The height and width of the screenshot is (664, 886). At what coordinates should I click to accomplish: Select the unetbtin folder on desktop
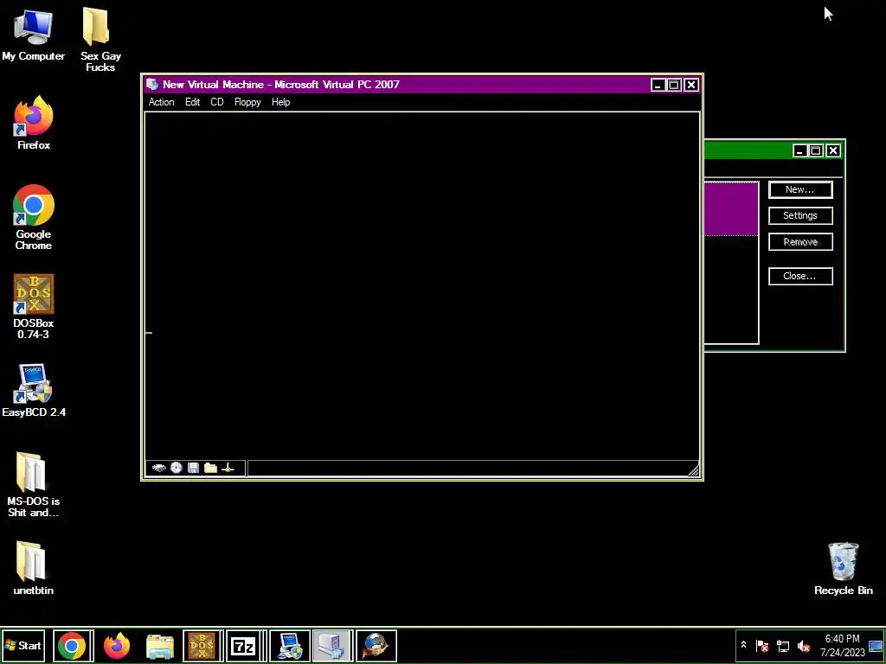click(34, 568)
